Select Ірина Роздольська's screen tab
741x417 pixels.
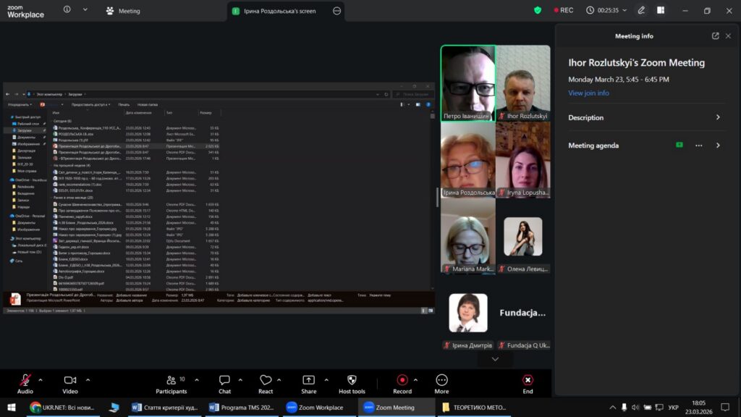point(278,11)
